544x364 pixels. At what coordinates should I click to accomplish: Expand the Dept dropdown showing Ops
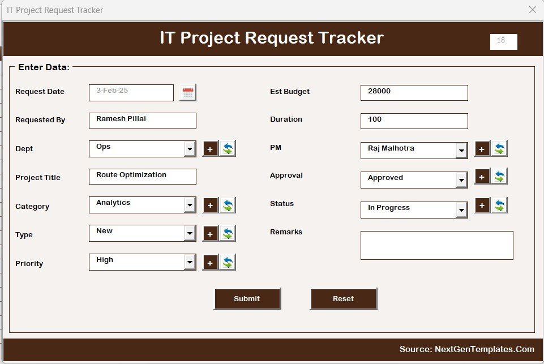[x=190, y=149]
